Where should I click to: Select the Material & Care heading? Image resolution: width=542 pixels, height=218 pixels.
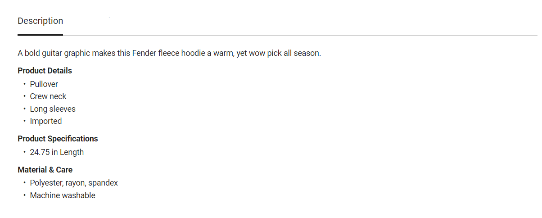(45, 170)
